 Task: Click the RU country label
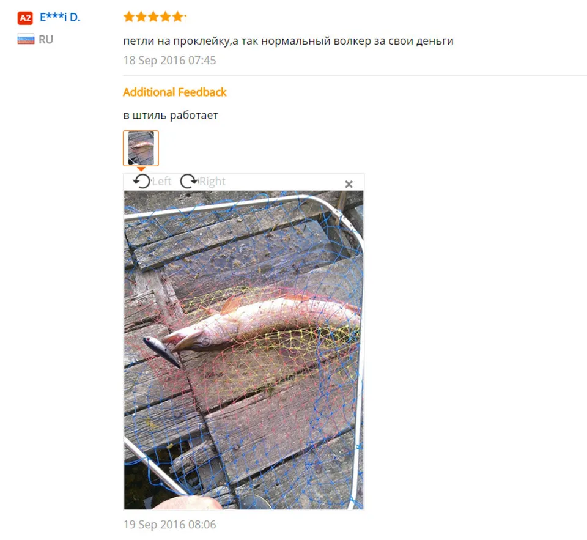(x=46, y=39)
